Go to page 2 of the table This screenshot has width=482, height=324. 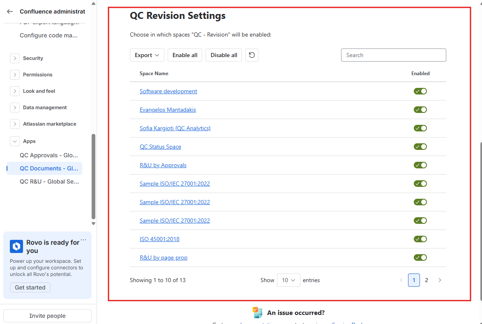(427, 280)
